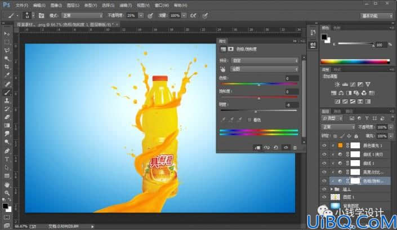Select the Pen tool
397x230 pixels.
pyautogui.click(x=7, y=151)
